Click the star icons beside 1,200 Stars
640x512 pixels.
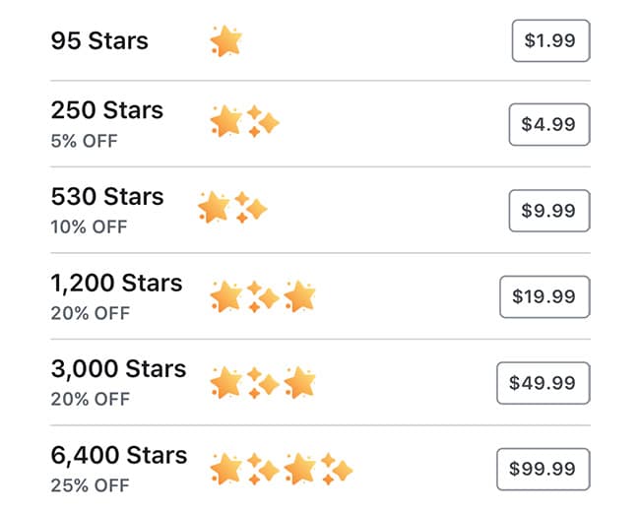262,295
